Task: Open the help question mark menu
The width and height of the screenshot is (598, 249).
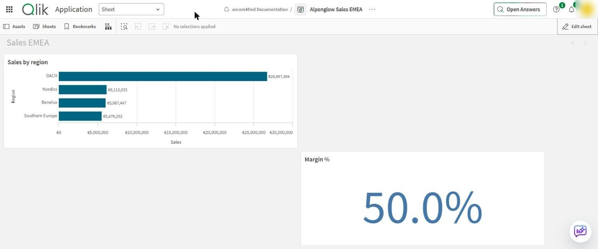Action: [556, 9]
